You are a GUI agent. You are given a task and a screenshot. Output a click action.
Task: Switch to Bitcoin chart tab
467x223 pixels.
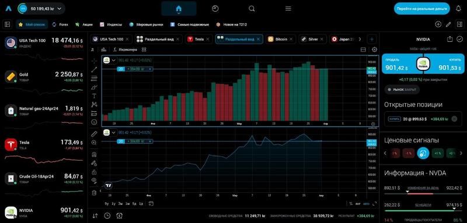[281, 39]
